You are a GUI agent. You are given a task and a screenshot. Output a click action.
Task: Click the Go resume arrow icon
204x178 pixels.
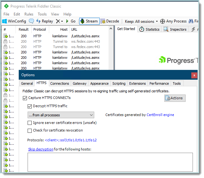[67, 21]
